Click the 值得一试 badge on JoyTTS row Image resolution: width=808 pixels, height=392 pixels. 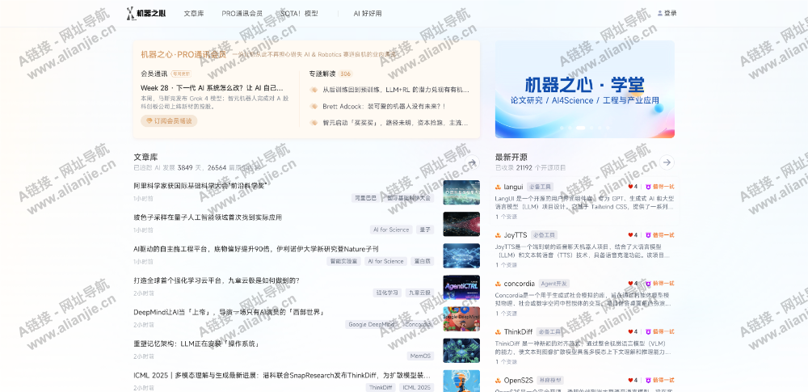[x=659, y=235]
